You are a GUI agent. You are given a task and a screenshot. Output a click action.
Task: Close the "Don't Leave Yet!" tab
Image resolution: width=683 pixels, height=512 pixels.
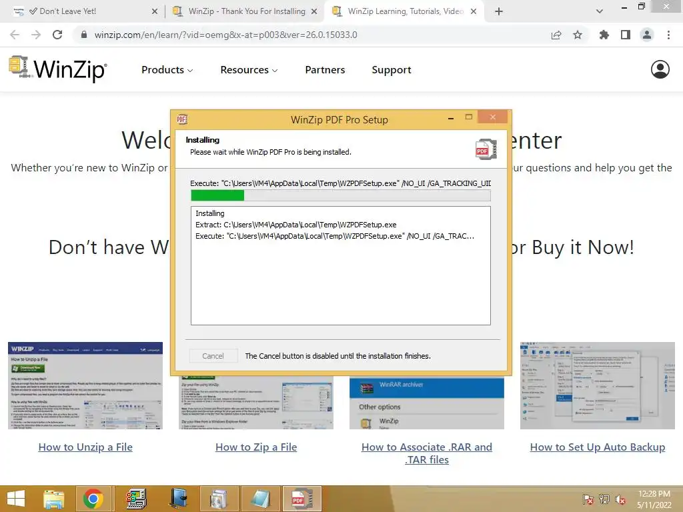[x=154, y=11]
